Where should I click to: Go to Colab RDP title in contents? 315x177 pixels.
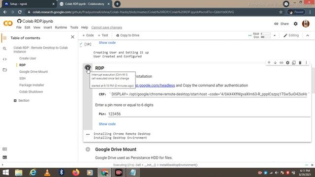pos(40,50)
